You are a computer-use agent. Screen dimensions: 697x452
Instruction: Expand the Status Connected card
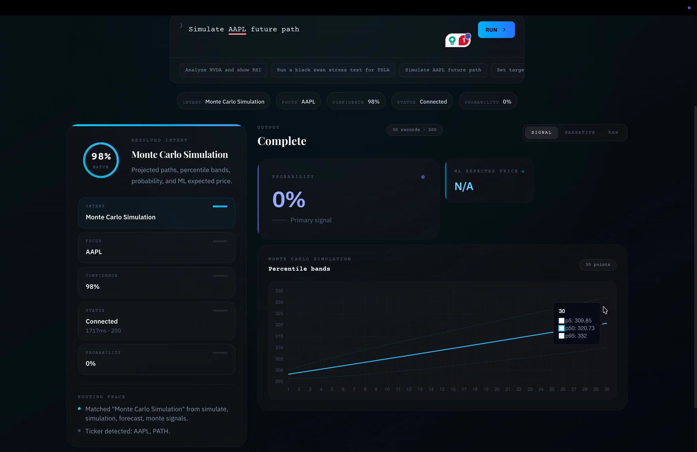point(157,320)
